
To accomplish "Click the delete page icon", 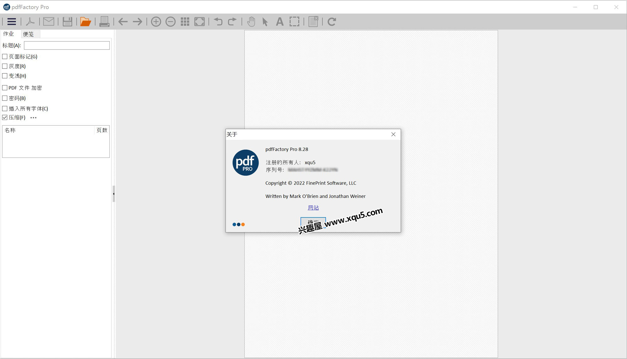I will (x=313, y=22).
